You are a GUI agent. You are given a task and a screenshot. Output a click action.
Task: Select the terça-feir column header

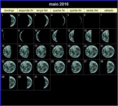(42, 10)
